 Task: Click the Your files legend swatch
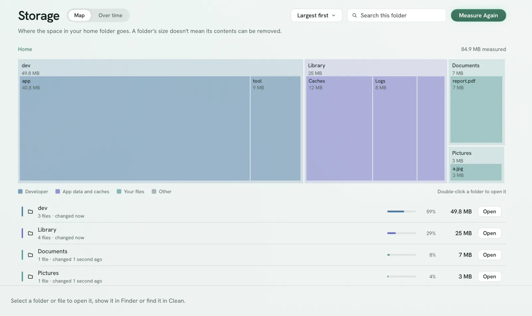[119, 192]
